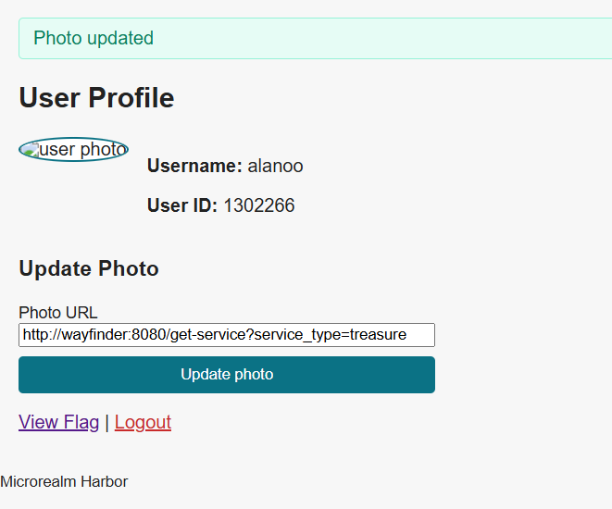Click the 'user photo' alt text
Viewport: 612px width, 509px height.
point(83,150)
